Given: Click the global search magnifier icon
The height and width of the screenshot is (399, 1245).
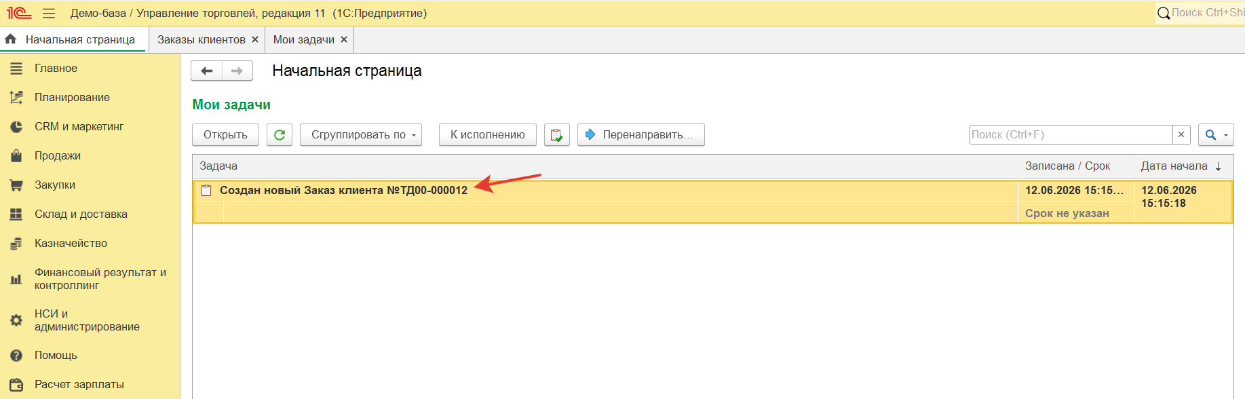Looking at the screenshot, I should (x=1164, y=13).
